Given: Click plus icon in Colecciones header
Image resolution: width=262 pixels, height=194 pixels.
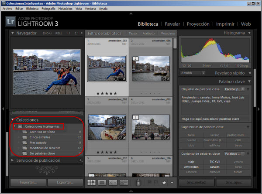Looking at the screenshot, I should (80, 120).
